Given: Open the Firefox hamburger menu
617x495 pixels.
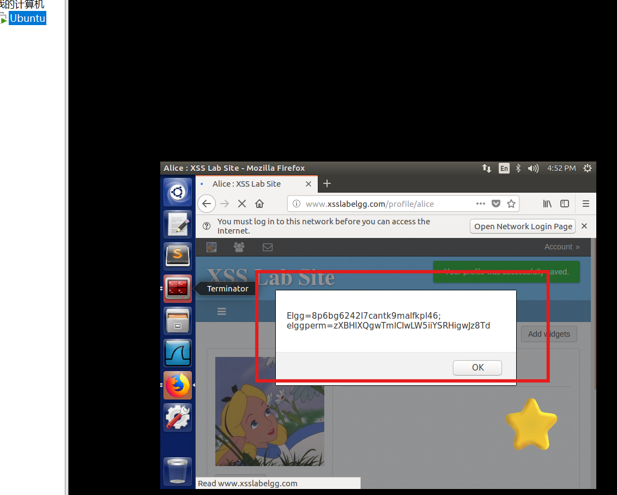Looking at the screenshot, I should click(x=586, y=204).
